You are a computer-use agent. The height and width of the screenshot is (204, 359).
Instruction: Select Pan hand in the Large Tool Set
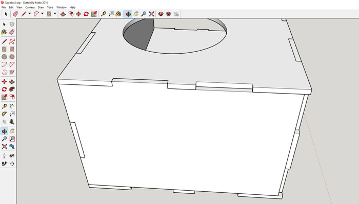pos(12,131)
